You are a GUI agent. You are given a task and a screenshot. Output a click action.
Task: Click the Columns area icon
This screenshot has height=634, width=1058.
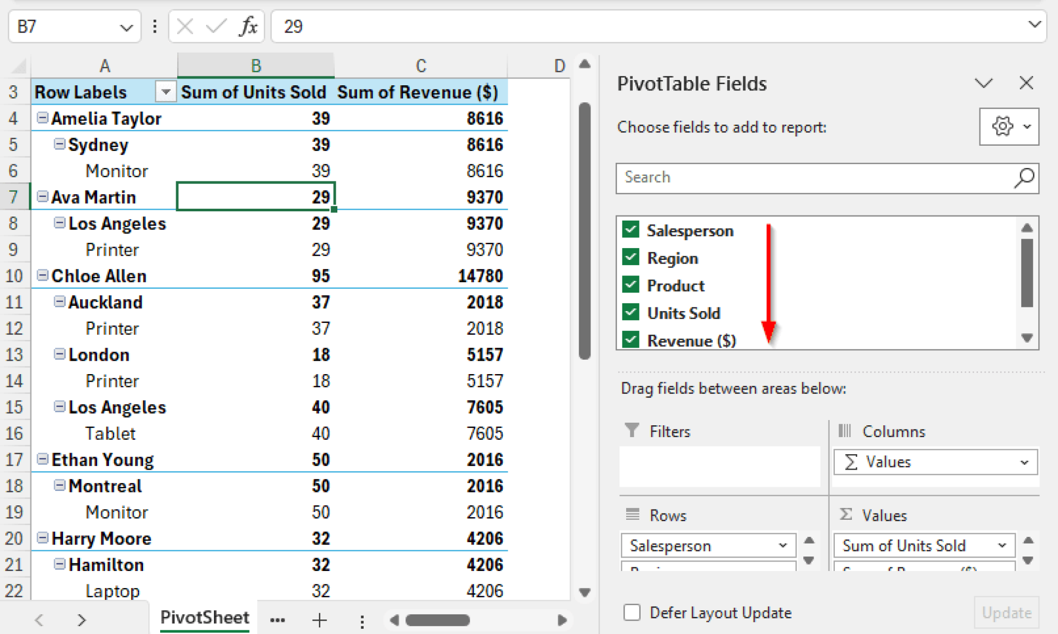846,430
